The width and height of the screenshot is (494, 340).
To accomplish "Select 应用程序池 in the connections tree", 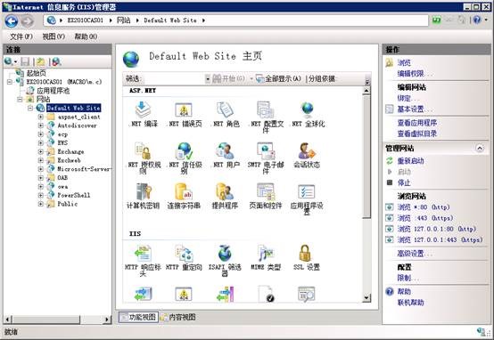I will click(53, 91).
